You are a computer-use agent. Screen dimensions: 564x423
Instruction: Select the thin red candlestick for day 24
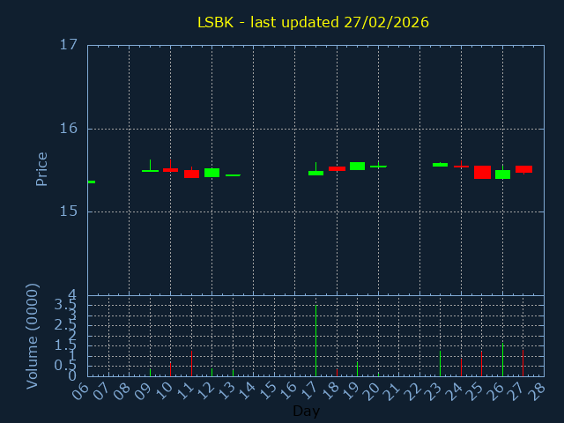click(461, 167)
